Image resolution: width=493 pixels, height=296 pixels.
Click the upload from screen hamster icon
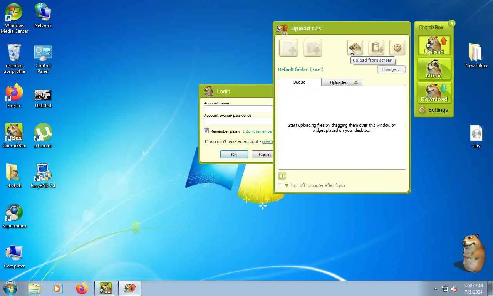click(355, 48)
